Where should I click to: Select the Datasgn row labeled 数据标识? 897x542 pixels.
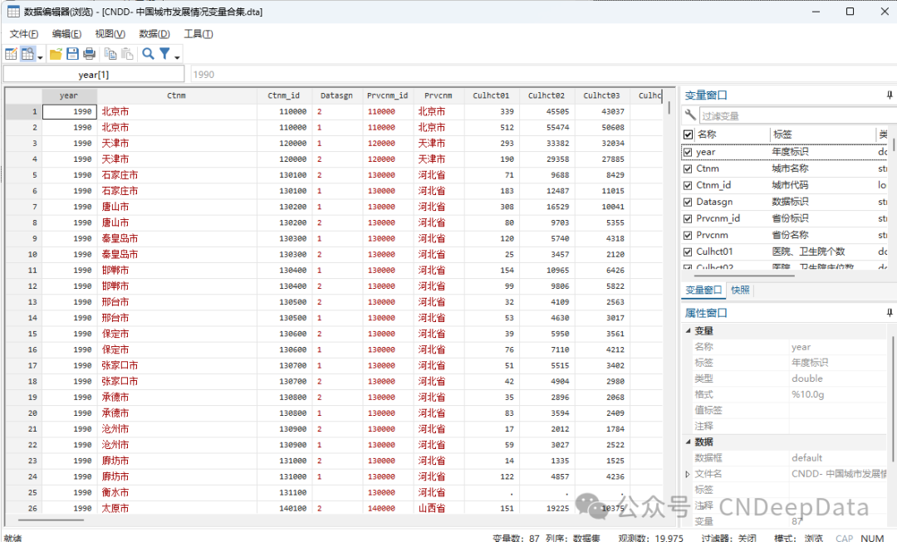tap(785, 202)
